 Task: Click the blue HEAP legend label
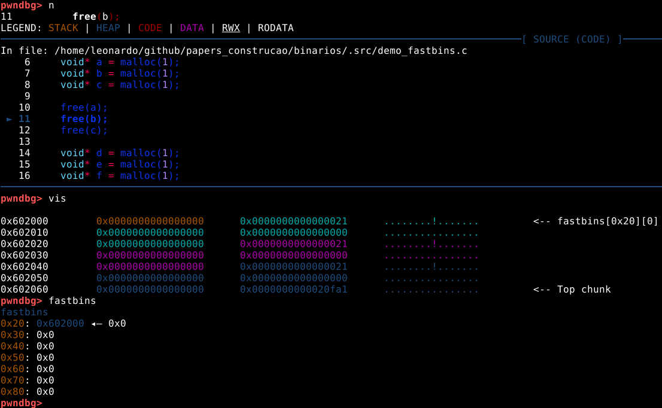pyautogui.click(x=108, y=28)
